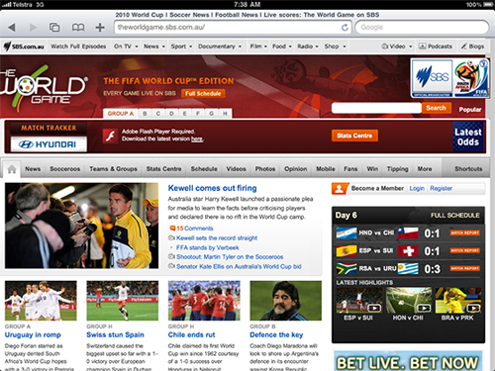
Task: Open the Safari bookmarks book icon
Action: tap(78, 27)
